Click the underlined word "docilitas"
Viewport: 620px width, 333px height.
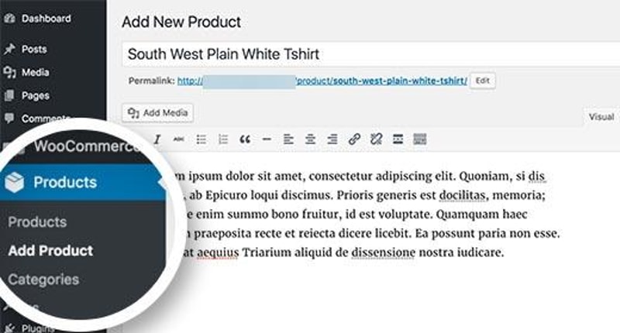462,195
